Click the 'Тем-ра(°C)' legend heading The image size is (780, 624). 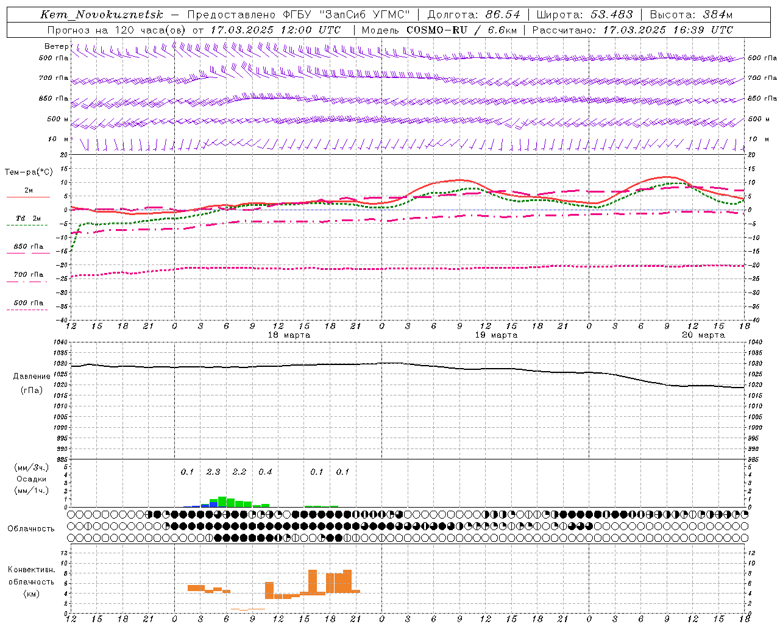(x=29, y=172)
